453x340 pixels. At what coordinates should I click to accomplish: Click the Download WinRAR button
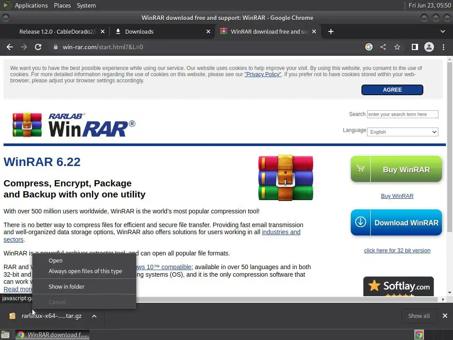tap(396, 223)
